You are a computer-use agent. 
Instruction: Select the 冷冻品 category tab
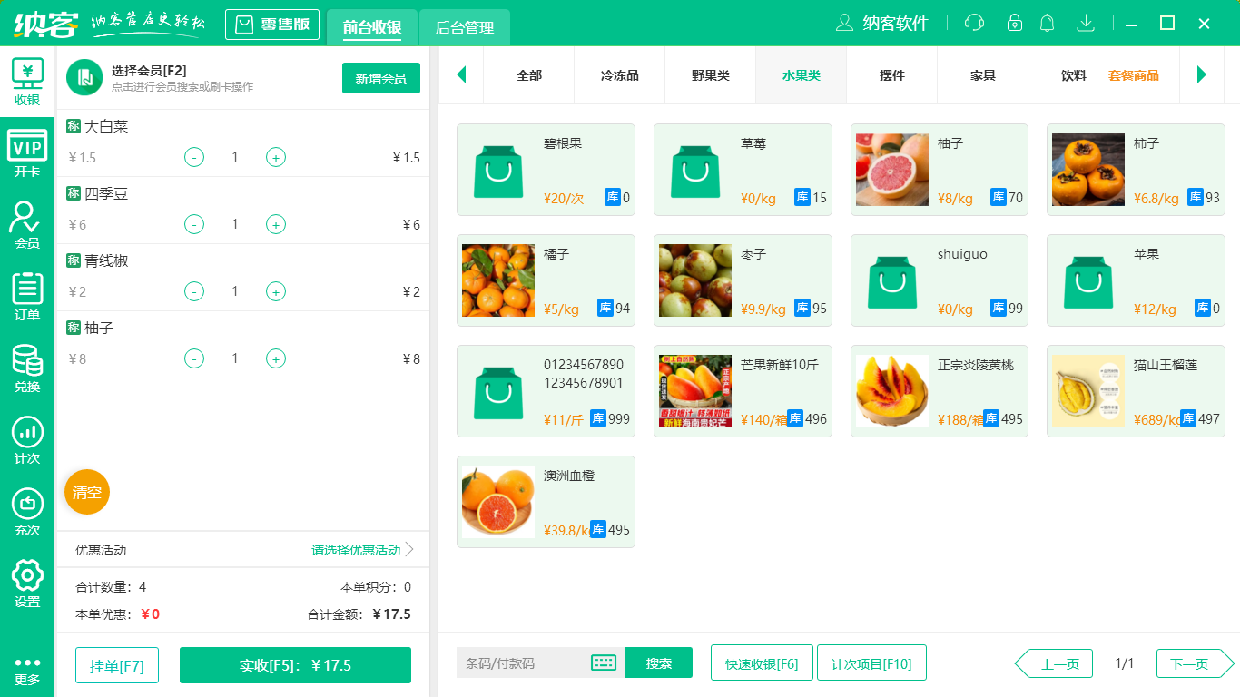pyautogui.click(x=619, y=75)
